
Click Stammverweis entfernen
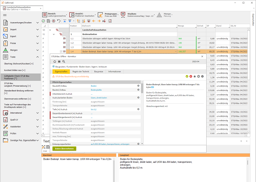click(x=18, y=99)
